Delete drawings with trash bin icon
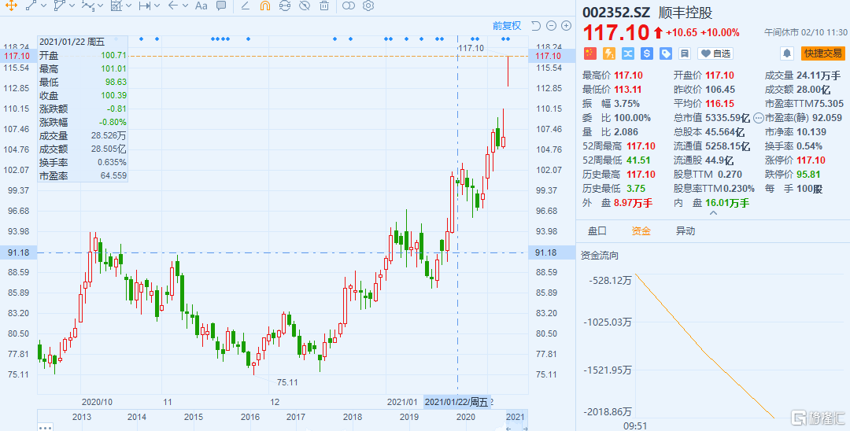850x431 pixels. click(324, 6)
